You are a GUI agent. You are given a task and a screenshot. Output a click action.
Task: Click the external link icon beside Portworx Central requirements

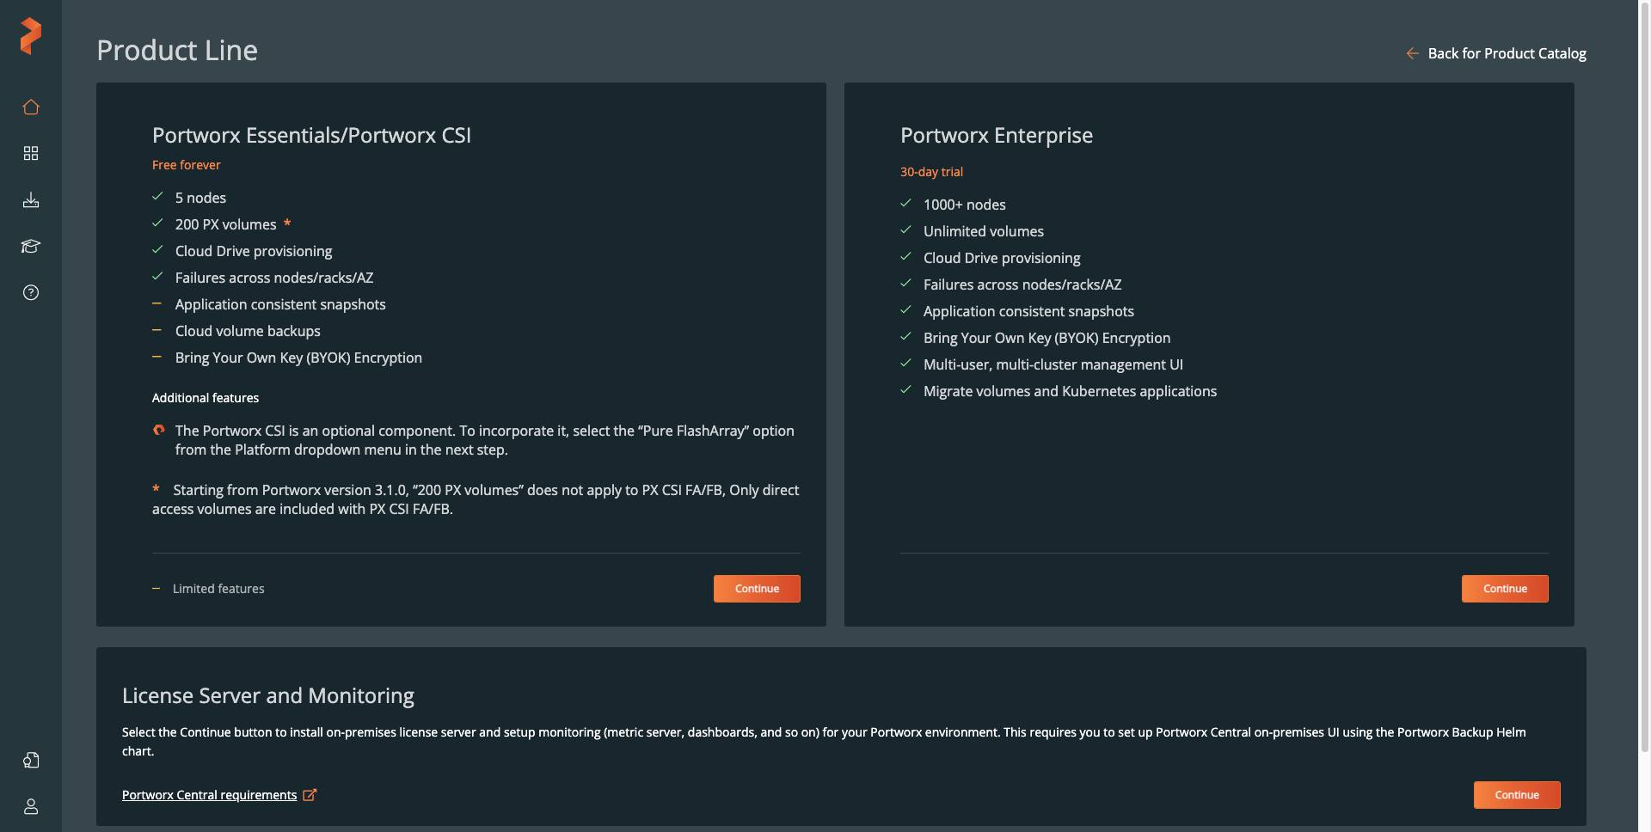click(310, 795)
